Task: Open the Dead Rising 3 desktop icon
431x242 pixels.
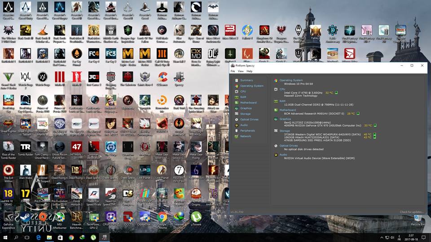Action: [77, 172]
